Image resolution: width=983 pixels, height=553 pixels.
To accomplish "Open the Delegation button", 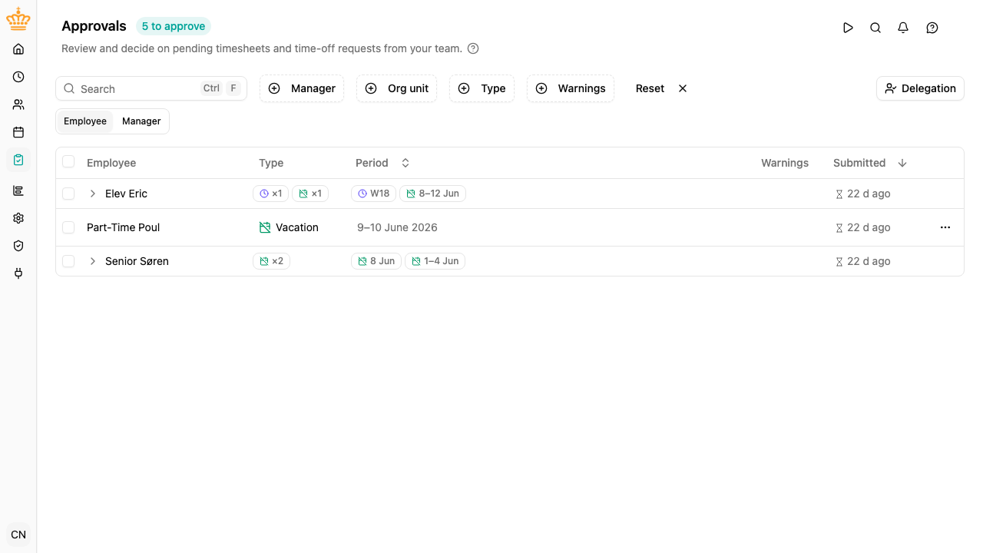I will click(x=920, y=88).
